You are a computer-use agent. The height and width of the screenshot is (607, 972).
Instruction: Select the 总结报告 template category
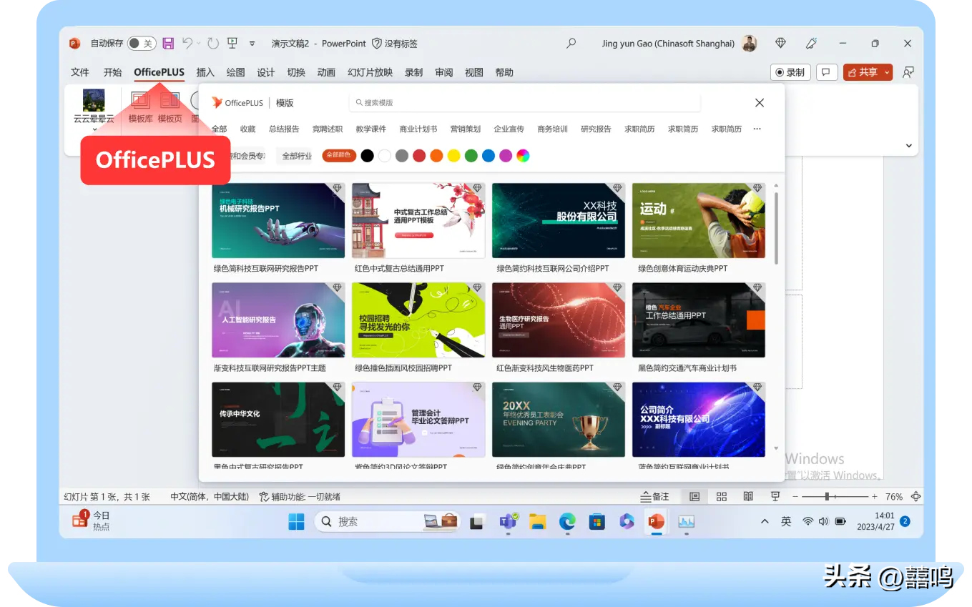[284, 129]
